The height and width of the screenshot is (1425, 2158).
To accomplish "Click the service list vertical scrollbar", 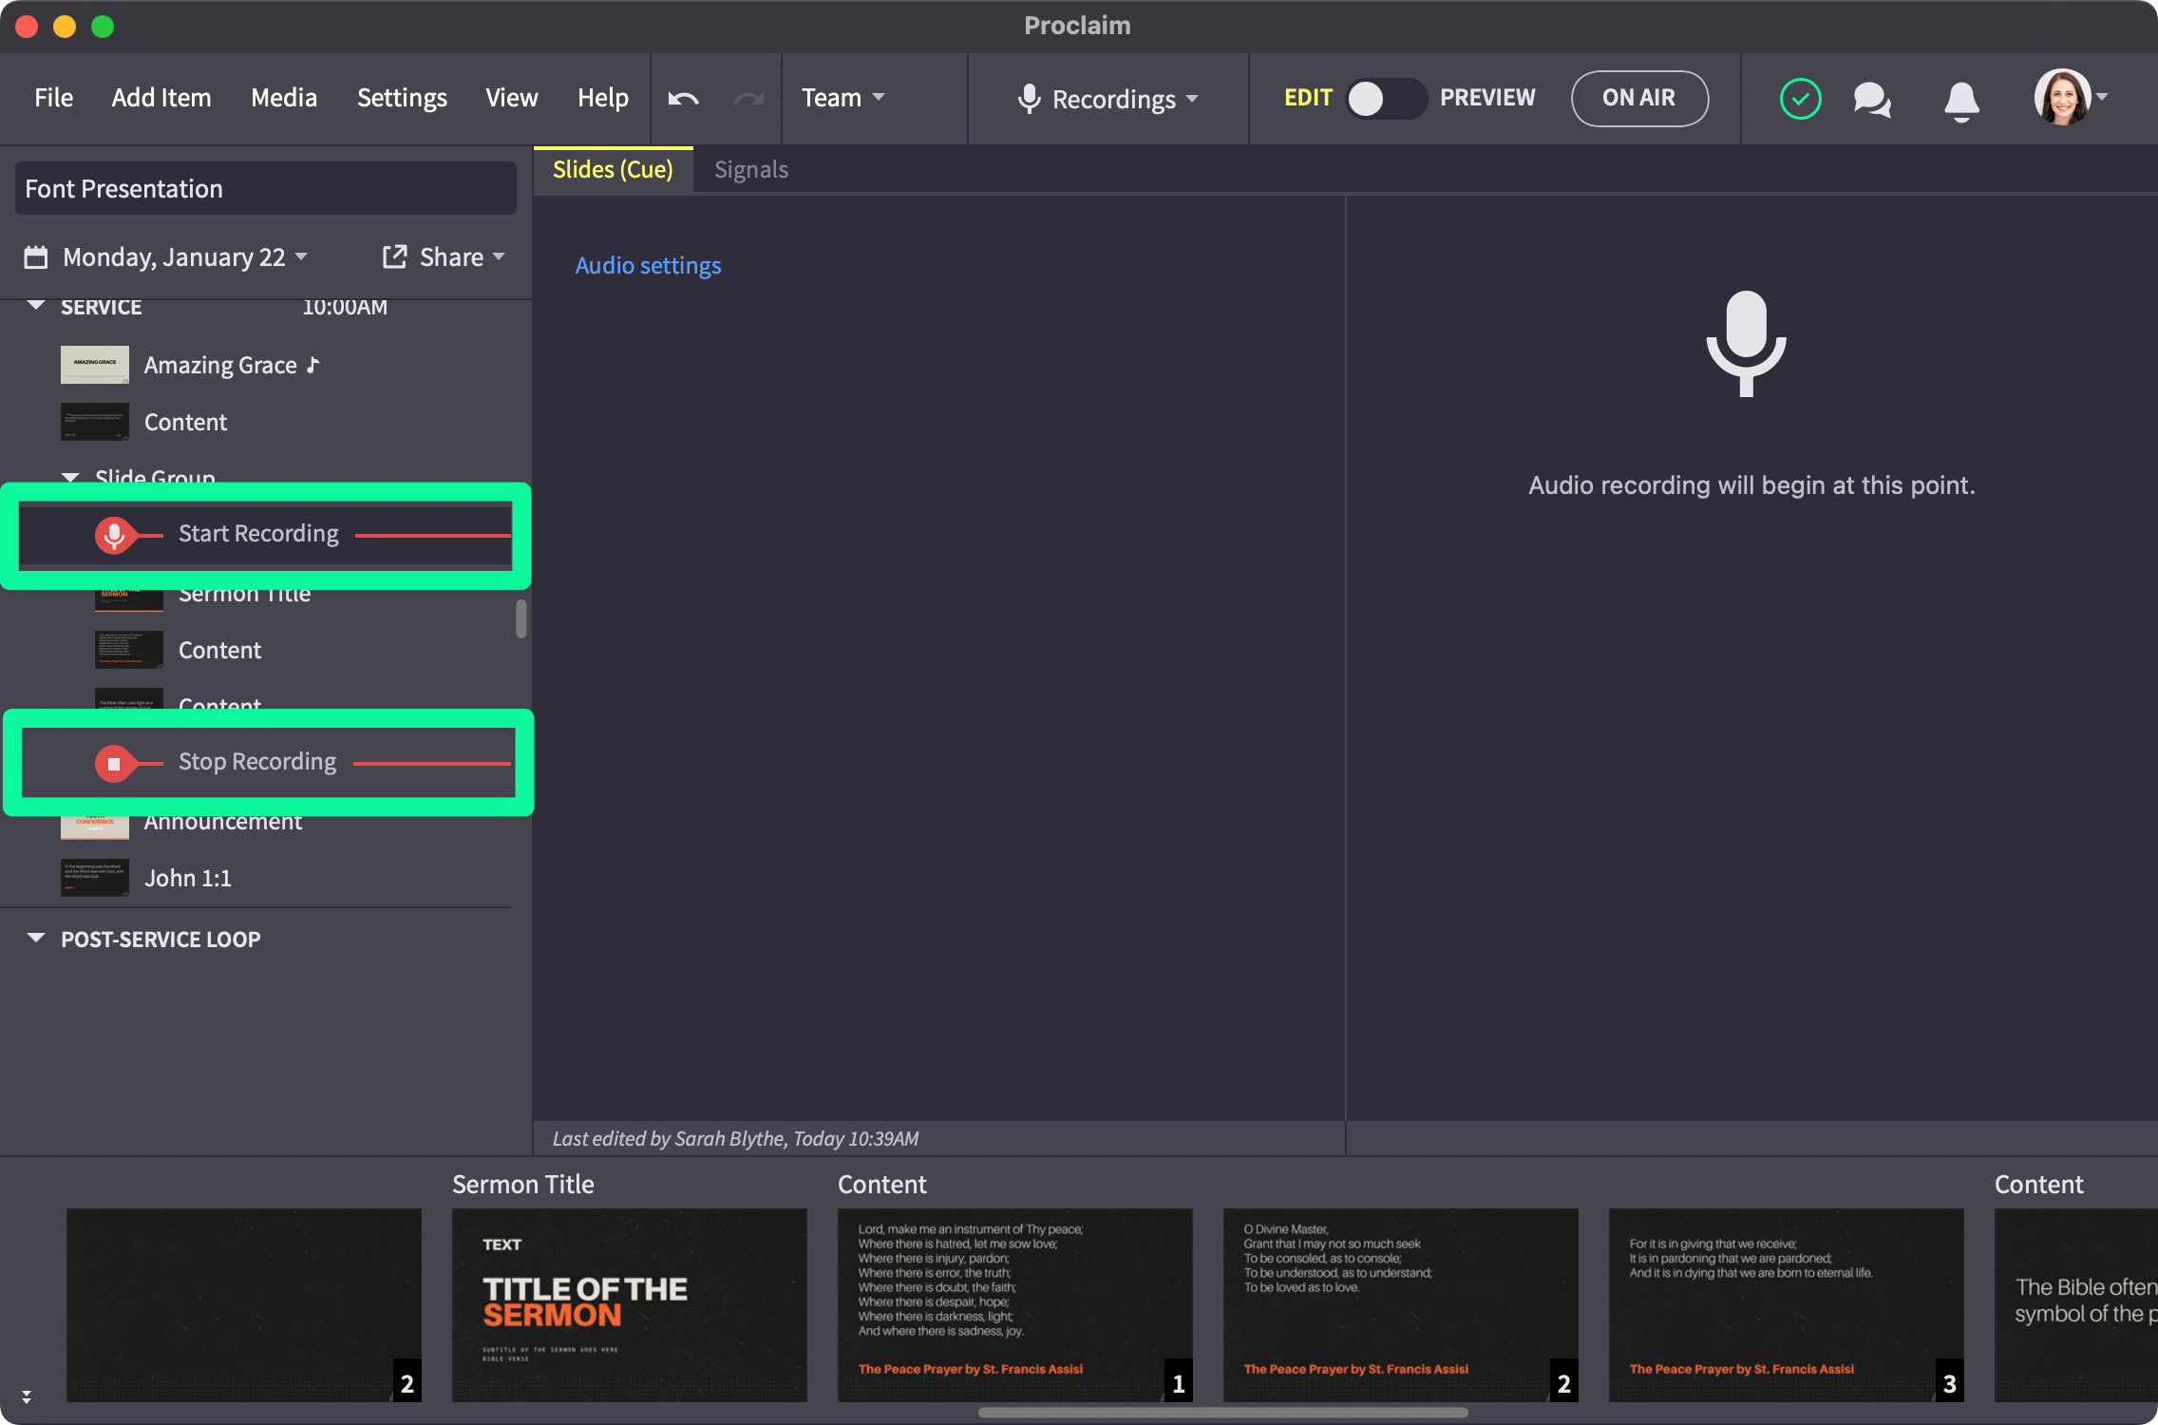I will coord(521,618).
